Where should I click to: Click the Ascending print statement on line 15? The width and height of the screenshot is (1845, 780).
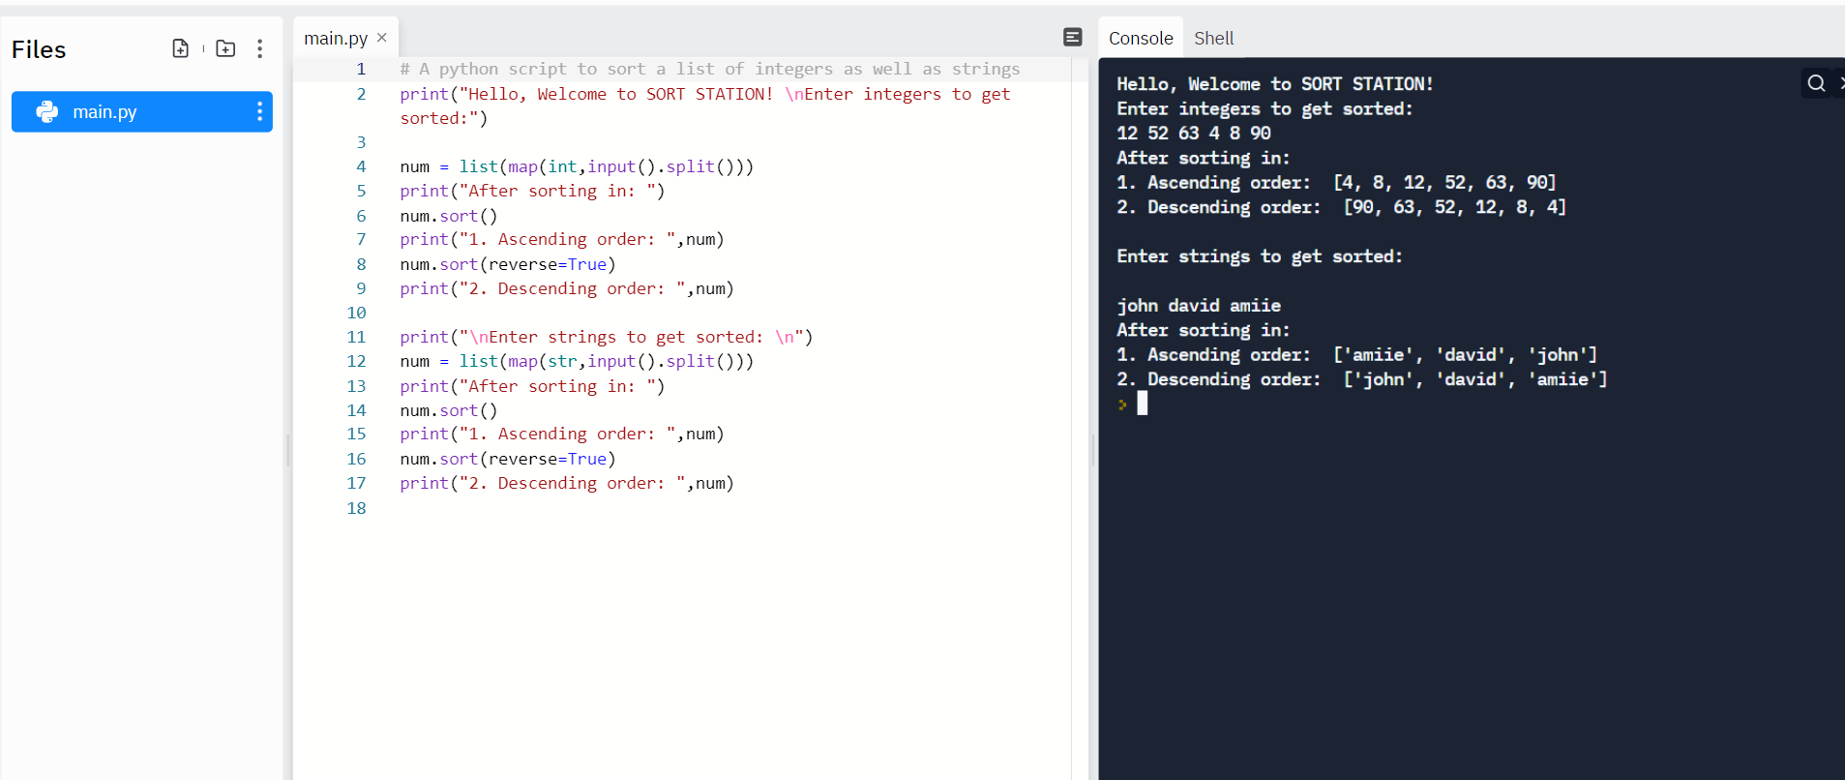coord(562,434)
